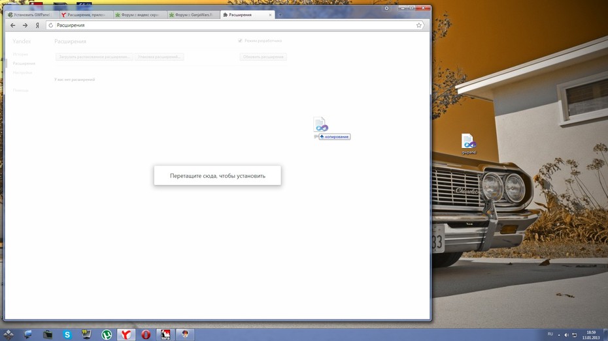Select the gwpanel file on desktop

[x=469, y=144]
